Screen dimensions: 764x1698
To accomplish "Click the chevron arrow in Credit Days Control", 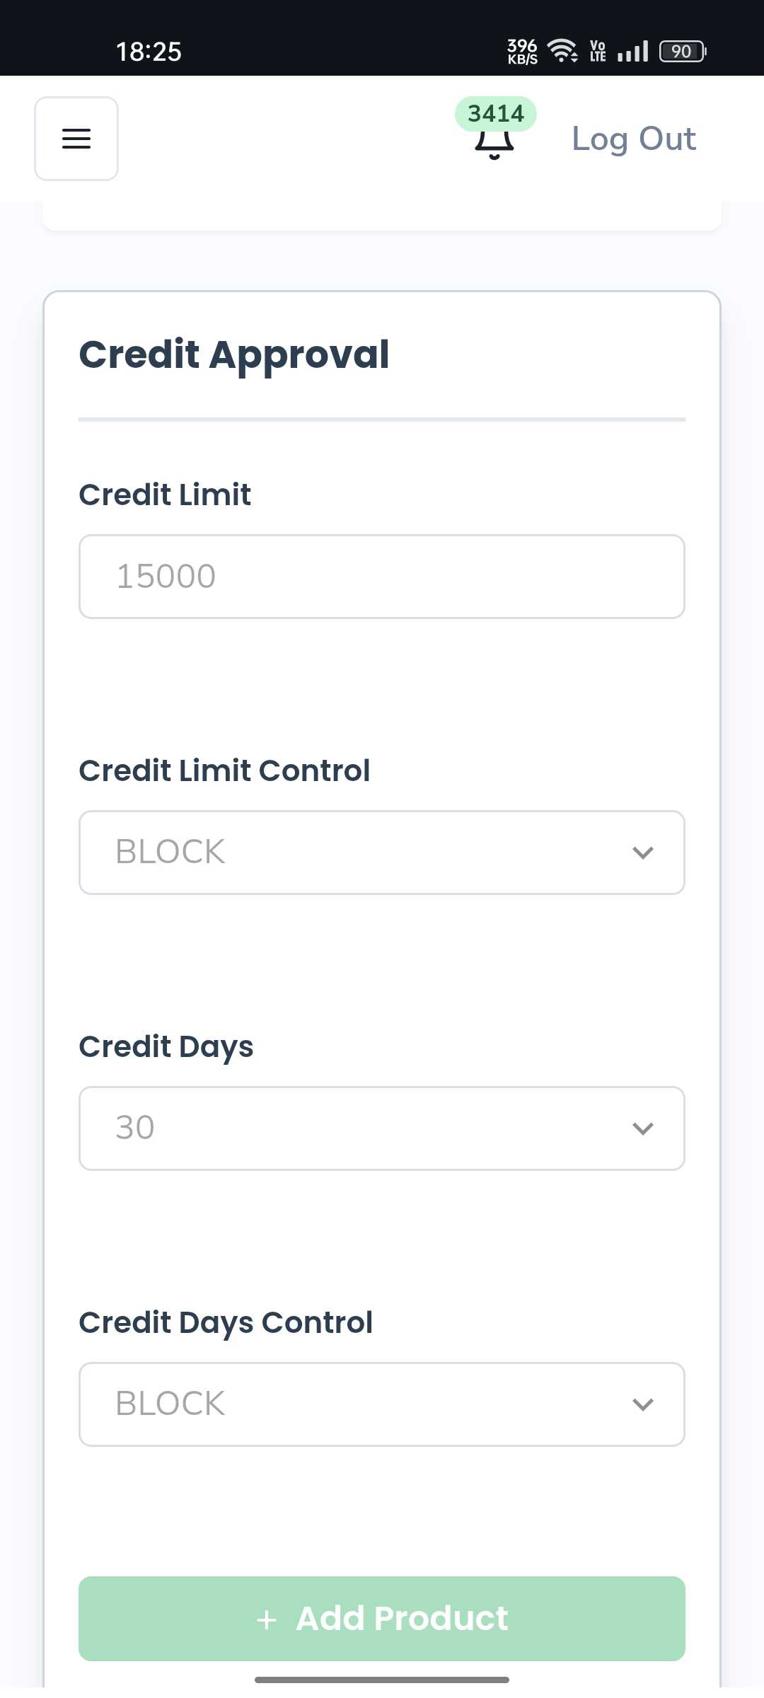I will (642, 1404).
